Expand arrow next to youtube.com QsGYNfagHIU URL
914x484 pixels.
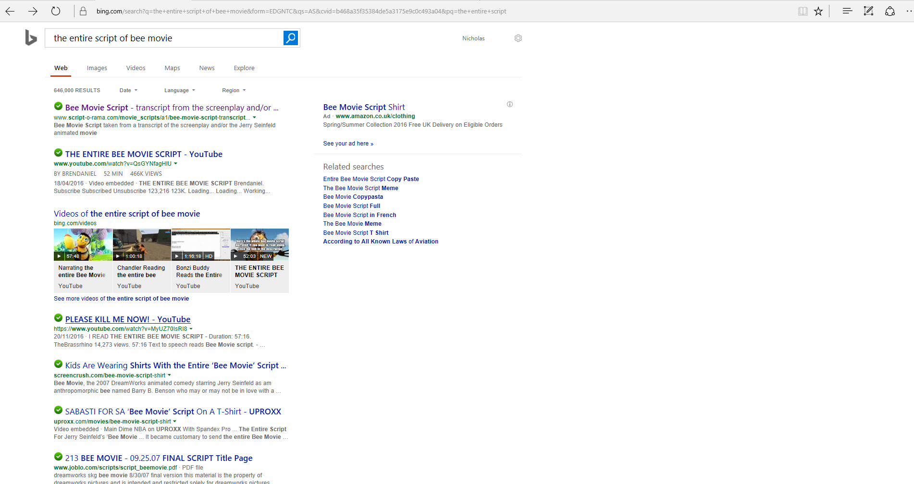tap(175, 164)
